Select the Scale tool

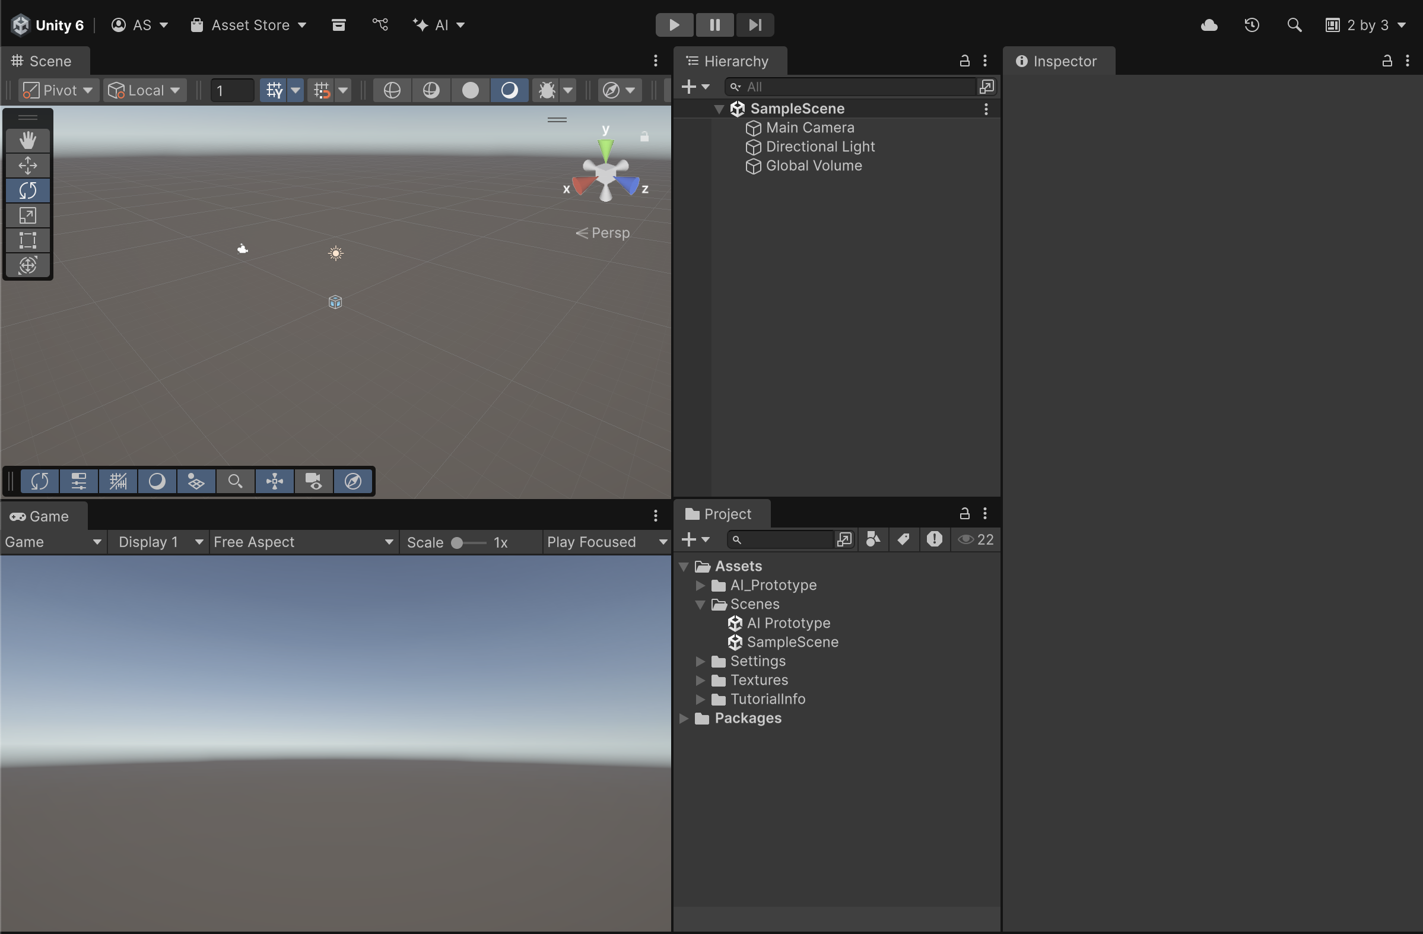coord(27,215)
